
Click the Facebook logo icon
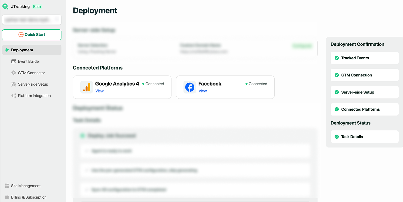(x=190, y=87)
